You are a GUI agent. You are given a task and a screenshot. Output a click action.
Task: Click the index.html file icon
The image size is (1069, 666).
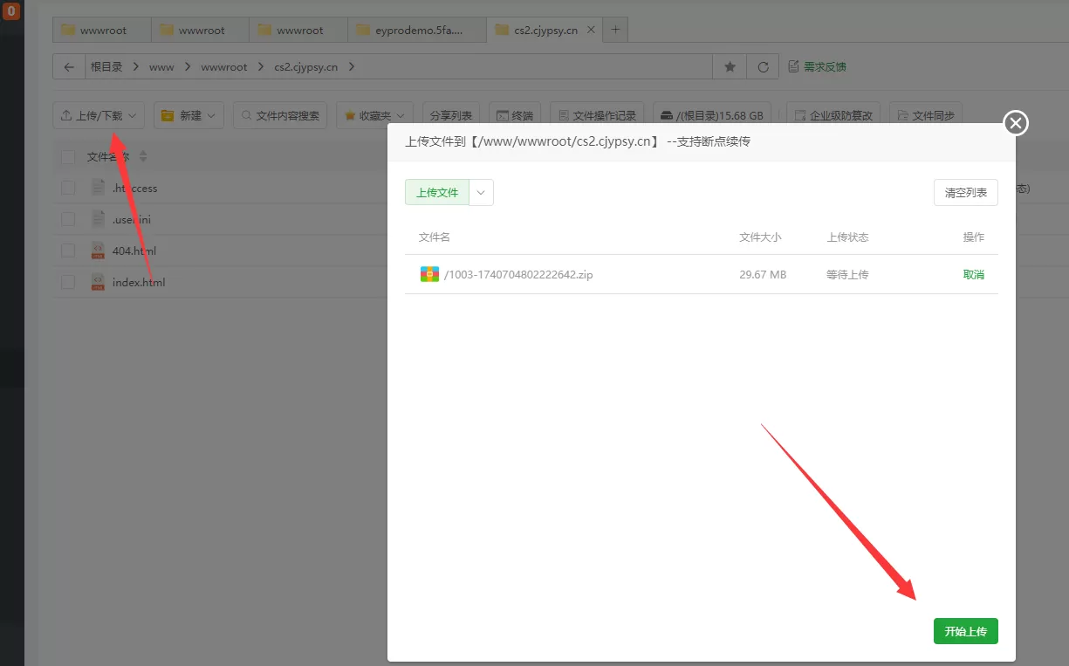coord(98,282)
